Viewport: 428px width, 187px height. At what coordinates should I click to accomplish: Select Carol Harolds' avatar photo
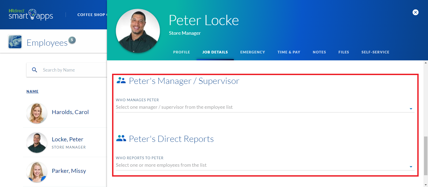point(37,113)
